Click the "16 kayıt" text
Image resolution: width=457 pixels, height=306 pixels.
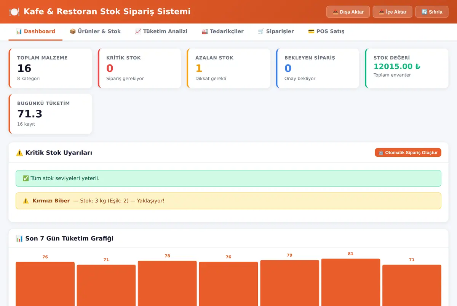[x=26, y=124]
